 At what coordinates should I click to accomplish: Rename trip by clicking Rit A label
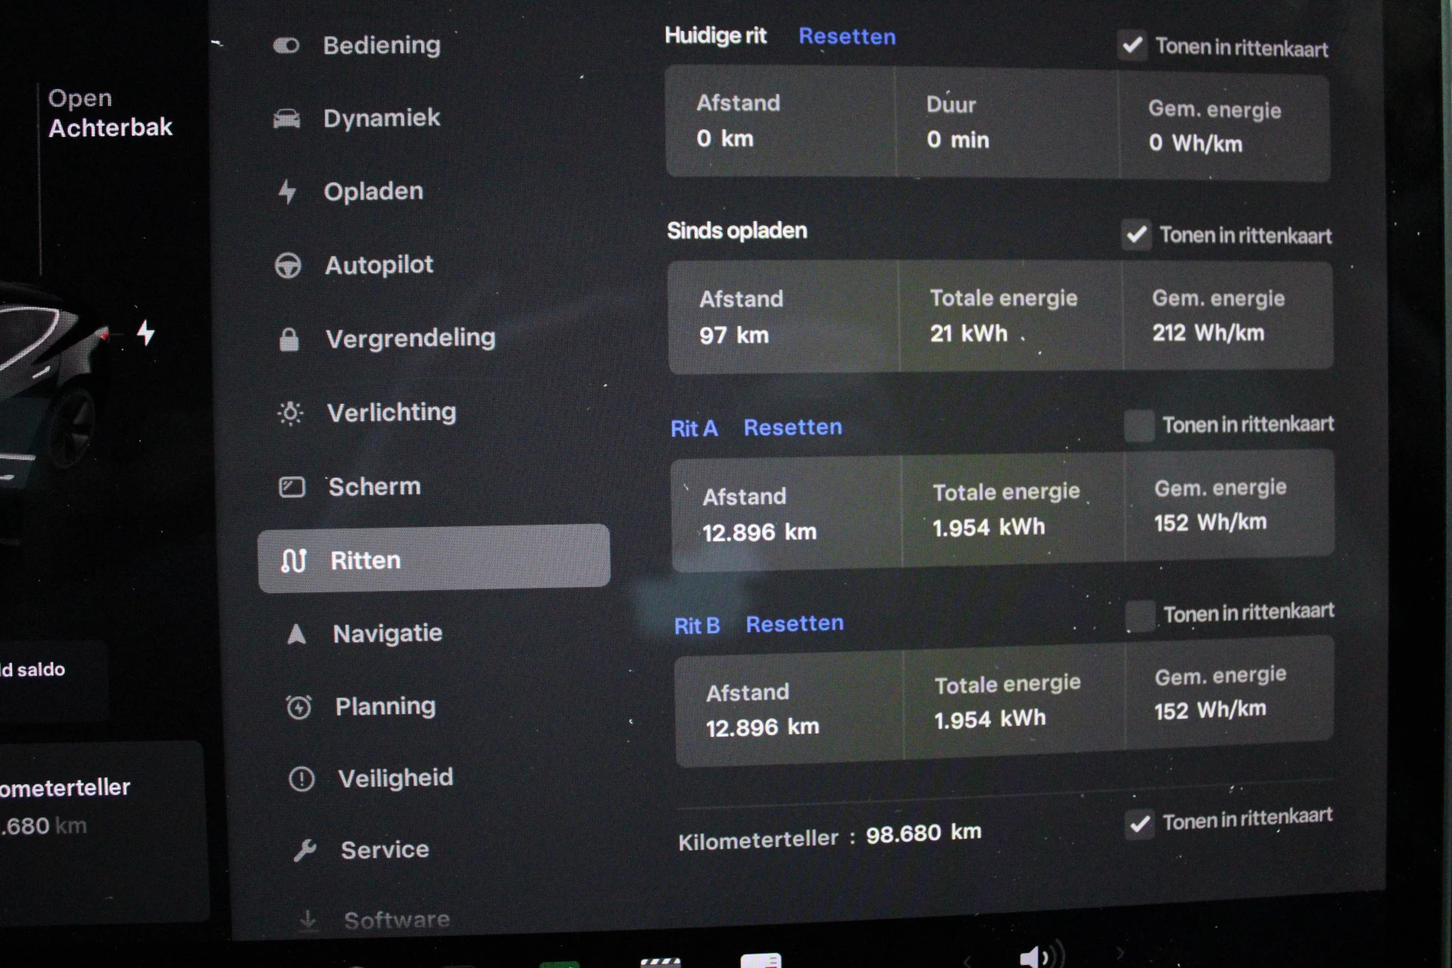(x=693, y=429)
